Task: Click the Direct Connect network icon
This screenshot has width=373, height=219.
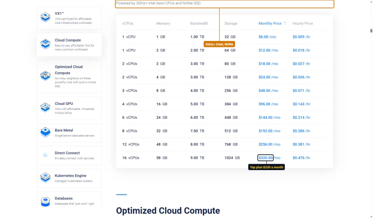Action: coord(45,155)
